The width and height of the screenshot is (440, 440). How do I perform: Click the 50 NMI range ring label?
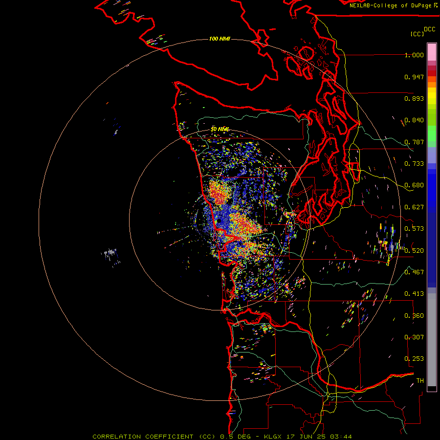pyautogui.click(x=220, y=129)
